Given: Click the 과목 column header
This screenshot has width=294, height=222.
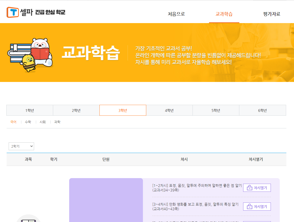Looking at the screenshot, I should pos(28,159).
